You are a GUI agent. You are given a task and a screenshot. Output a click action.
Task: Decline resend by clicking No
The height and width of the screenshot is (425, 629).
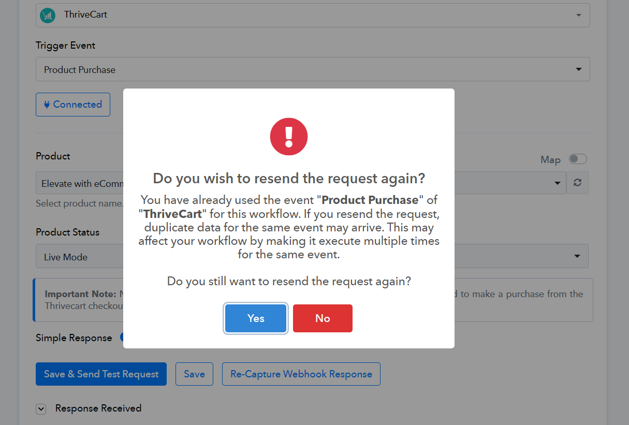click(x=323, y=318)
